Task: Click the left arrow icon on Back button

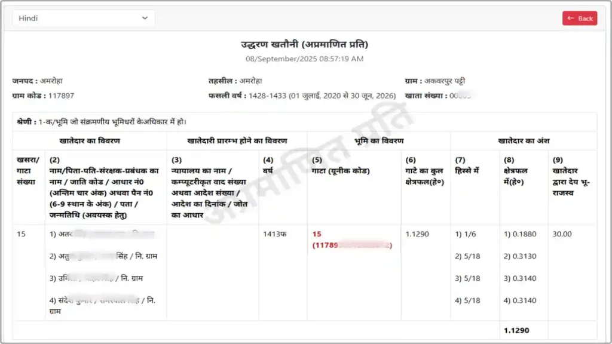Action: tap(569, 18)
